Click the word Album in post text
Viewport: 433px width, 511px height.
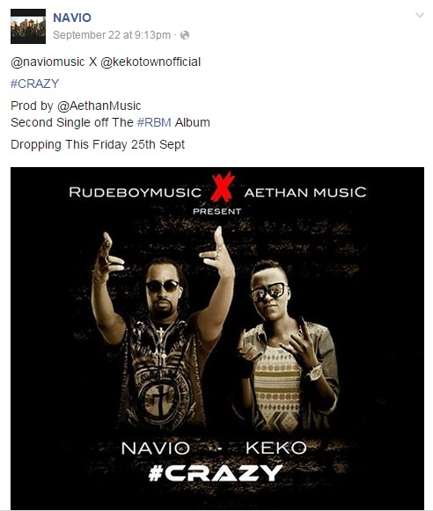(x=193, y=122)
